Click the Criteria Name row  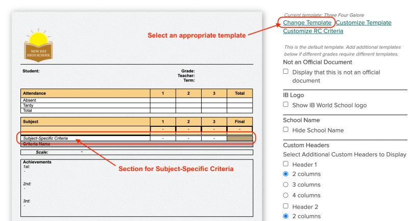pos(137,144)
